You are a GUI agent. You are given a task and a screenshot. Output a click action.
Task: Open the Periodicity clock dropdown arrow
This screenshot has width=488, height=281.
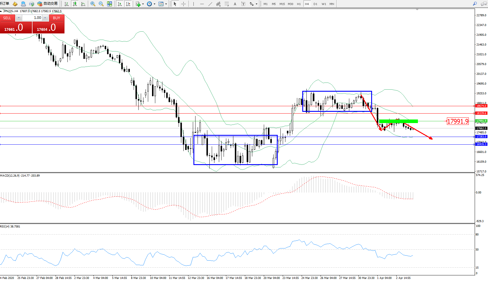pos(154,4)
